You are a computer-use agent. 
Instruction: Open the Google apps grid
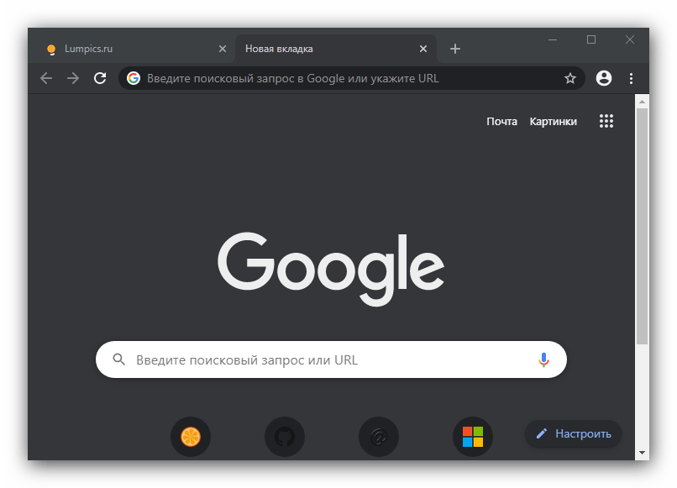click(606, 121)
